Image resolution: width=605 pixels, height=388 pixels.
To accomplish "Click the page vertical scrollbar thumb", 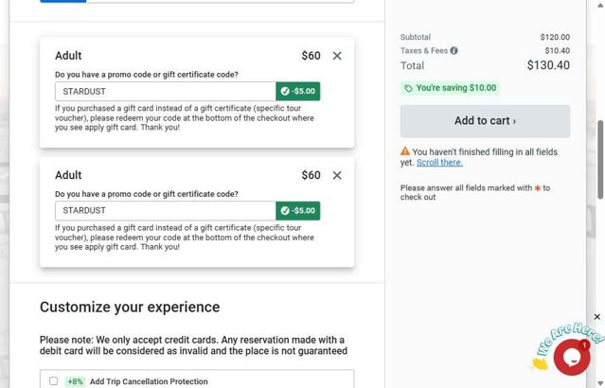I will tap(601, 160).
